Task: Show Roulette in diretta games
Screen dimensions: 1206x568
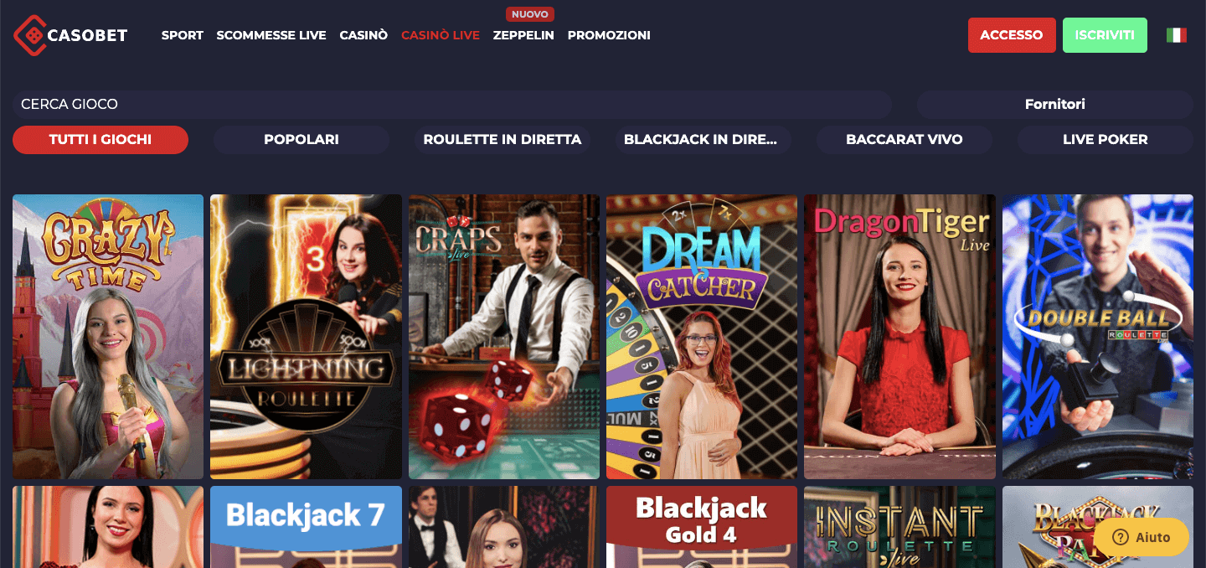Action: click(502, 140)
